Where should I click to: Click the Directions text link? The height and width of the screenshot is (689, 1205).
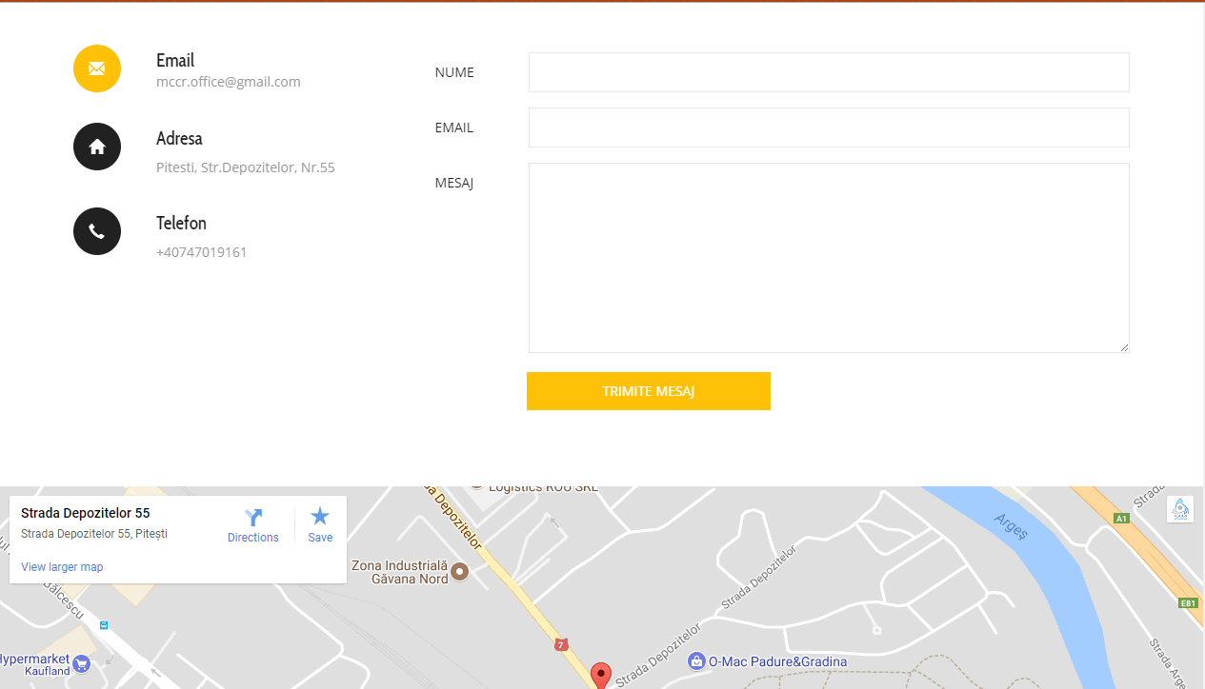(253, 538)
